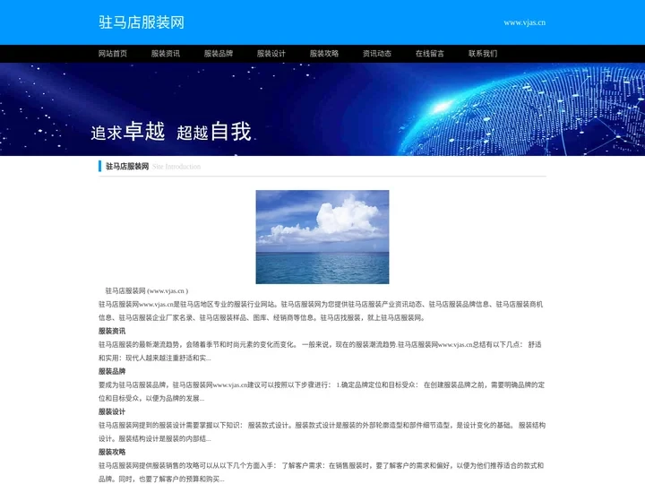Open 服装设计 in the black navigation bar
This screenshot has height=484, width=645.
coord(271,54)
